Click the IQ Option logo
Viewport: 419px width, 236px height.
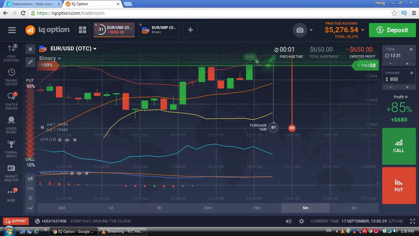click(x=47, y=30)
